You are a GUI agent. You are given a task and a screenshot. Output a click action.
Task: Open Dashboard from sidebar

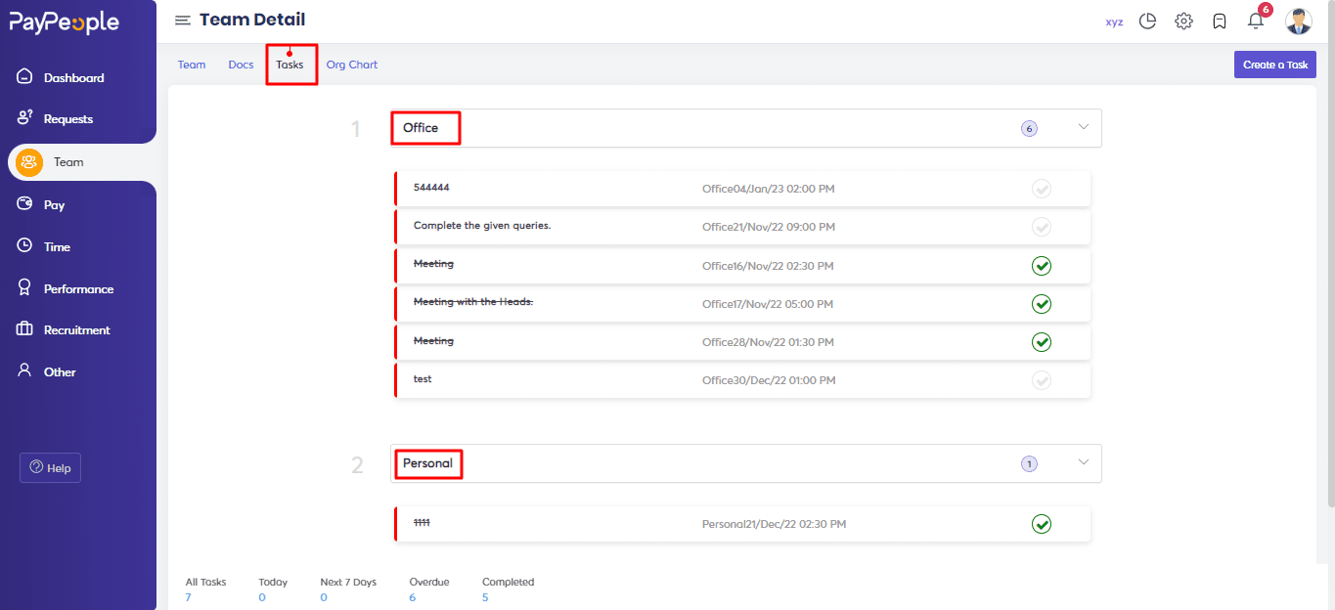click(x=73, y=77)
